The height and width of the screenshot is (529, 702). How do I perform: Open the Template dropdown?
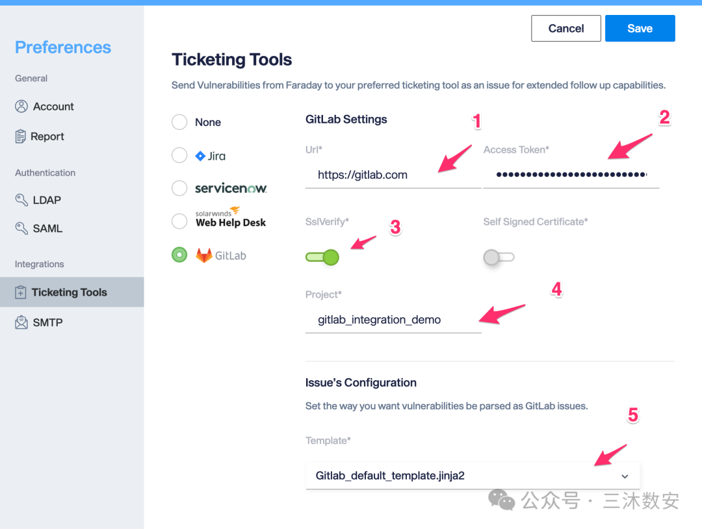click(x=472, y=476)
